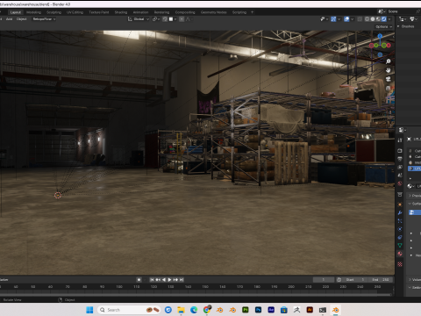Screen dimensions: 421x316
Task: Jump to the timeline end frame
Action: tap(182, 280)
